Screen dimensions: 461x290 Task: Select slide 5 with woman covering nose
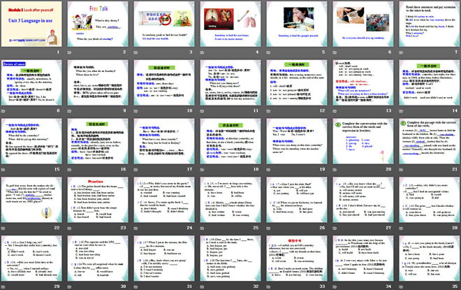297,24
